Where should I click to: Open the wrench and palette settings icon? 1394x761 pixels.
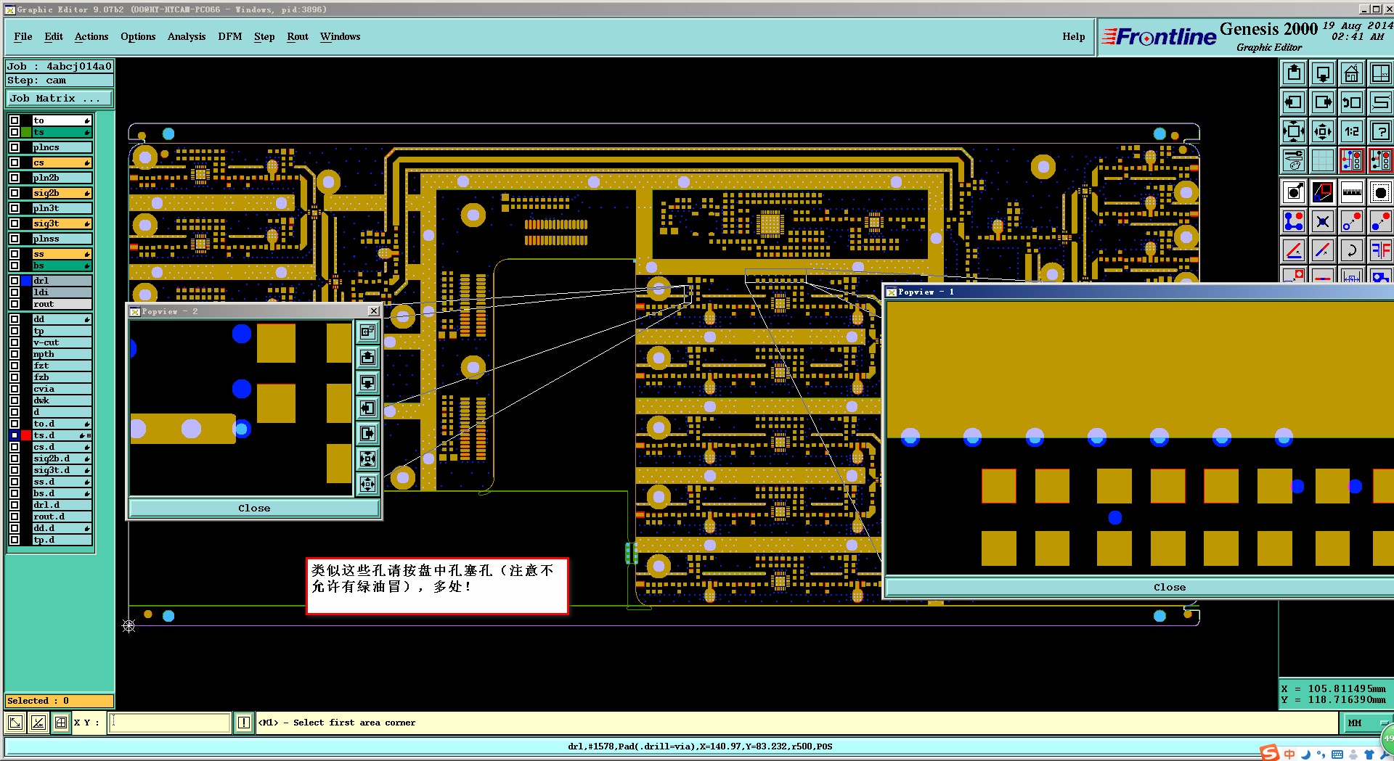pos(1294,160)
